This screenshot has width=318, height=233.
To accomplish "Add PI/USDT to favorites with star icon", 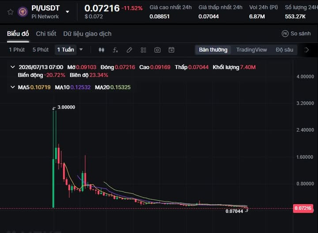I will (x=10, y=12).
